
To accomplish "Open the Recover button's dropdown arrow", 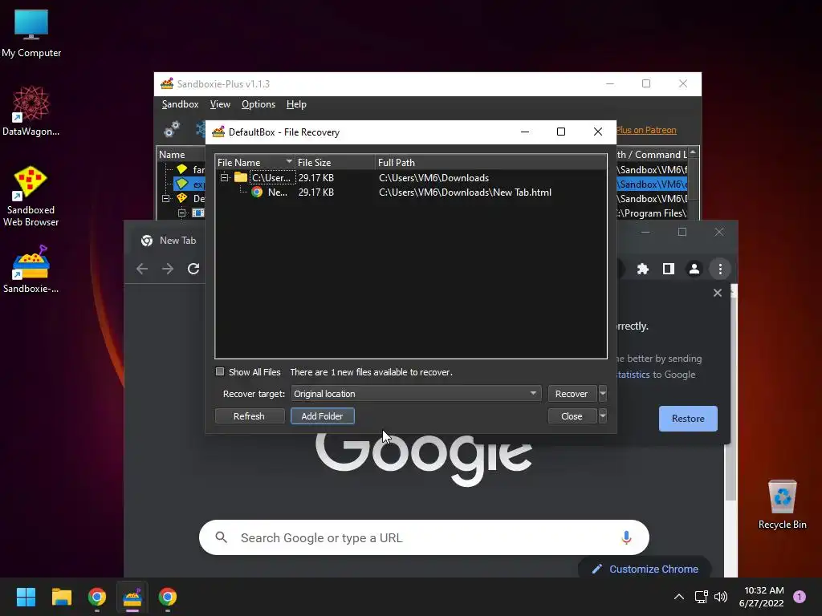I will coord(603,393).
